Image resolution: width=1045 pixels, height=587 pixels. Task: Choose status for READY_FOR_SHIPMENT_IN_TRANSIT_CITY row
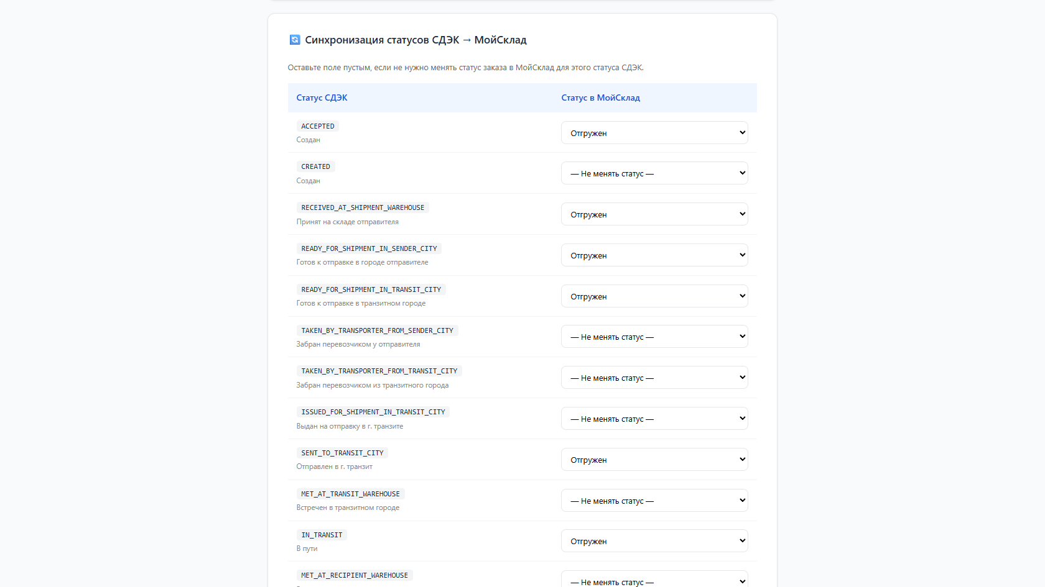[x=654, y=296]
